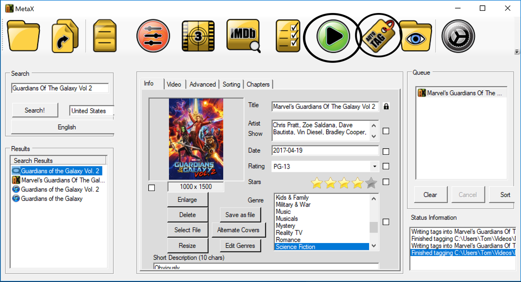Image resolution: width=521 pixels, height=282 pixels.
Task: Click the power icon to exit MetaX
Action: pyautogui.click(x=458, y=36)
